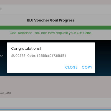Click the minimum request R10 hint text
The height and width of the screenshot is (111, 111).
5,93
